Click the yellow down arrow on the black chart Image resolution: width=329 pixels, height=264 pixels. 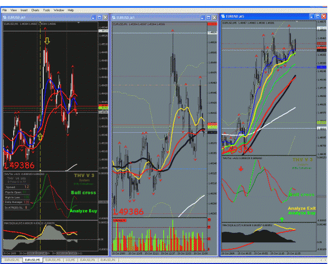tap(47, 41)
